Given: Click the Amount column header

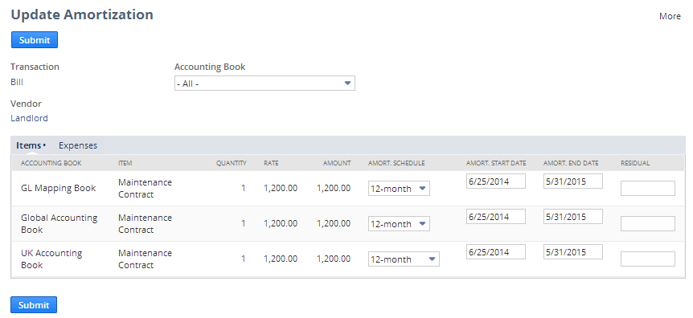Looking at the screenshot, I should coord(337,164).
